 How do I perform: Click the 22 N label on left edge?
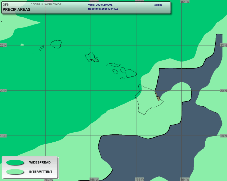coord(3,46)
